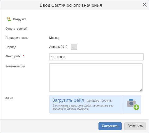Click the Сохранить button
The image size is (149, 133).
(x=110, y=126)
